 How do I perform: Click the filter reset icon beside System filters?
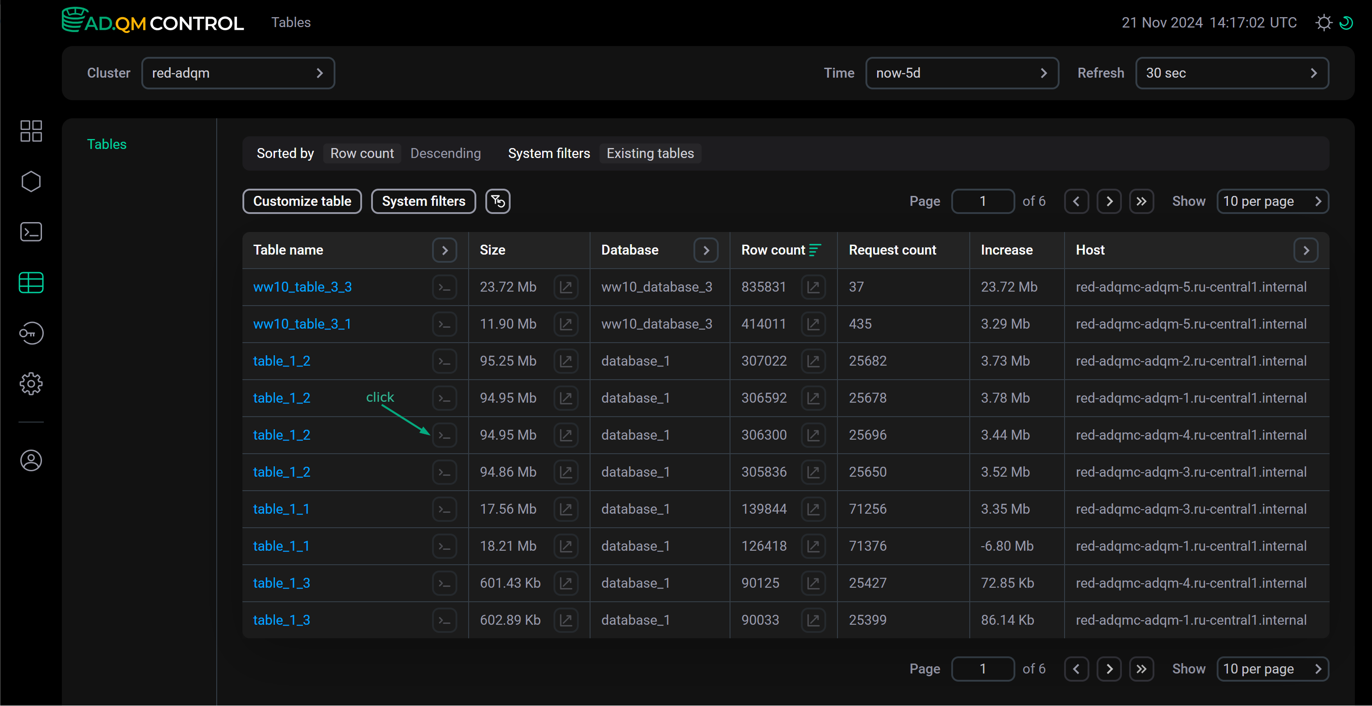pyautogui.click(x=498, y=201)
